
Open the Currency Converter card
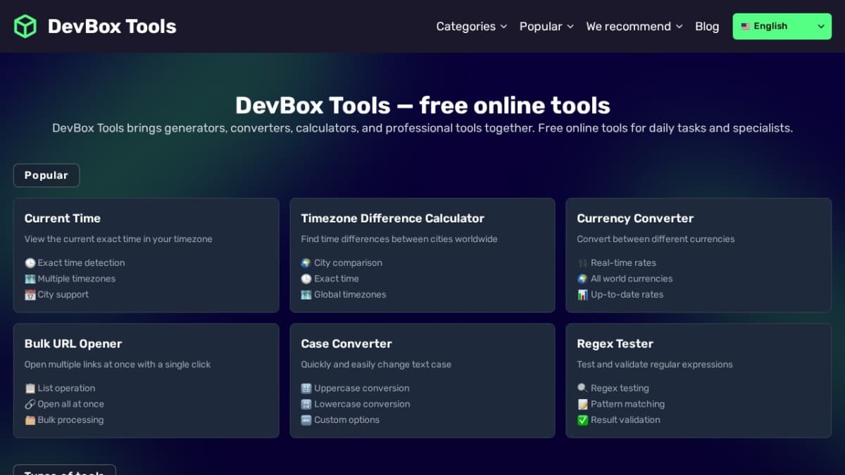698,255
